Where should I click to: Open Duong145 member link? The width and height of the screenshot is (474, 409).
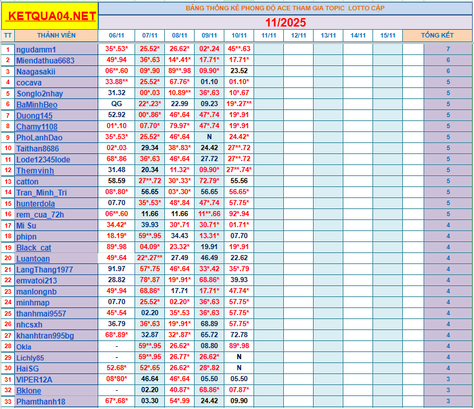click(x=34, y=115)
